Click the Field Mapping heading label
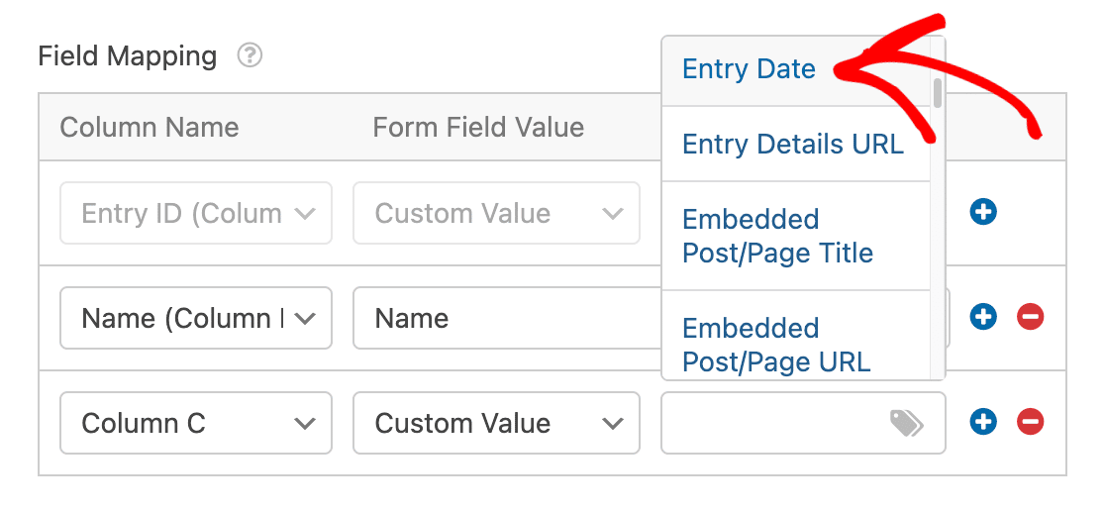Viewport: 1105px width, 513px height. pos(128,55)
